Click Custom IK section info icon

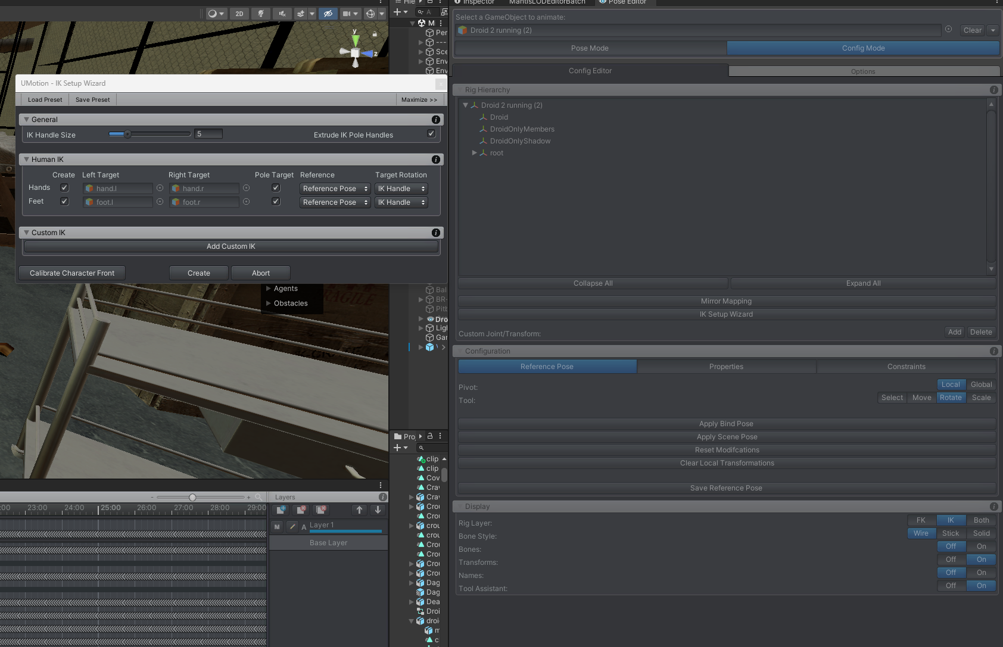(x=436, y=233)
